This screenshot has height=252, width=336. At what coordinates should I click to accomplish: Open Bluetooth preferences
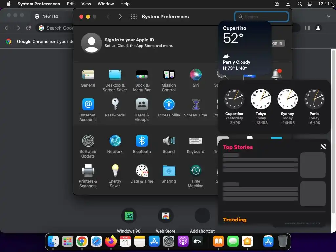[142, 144]
